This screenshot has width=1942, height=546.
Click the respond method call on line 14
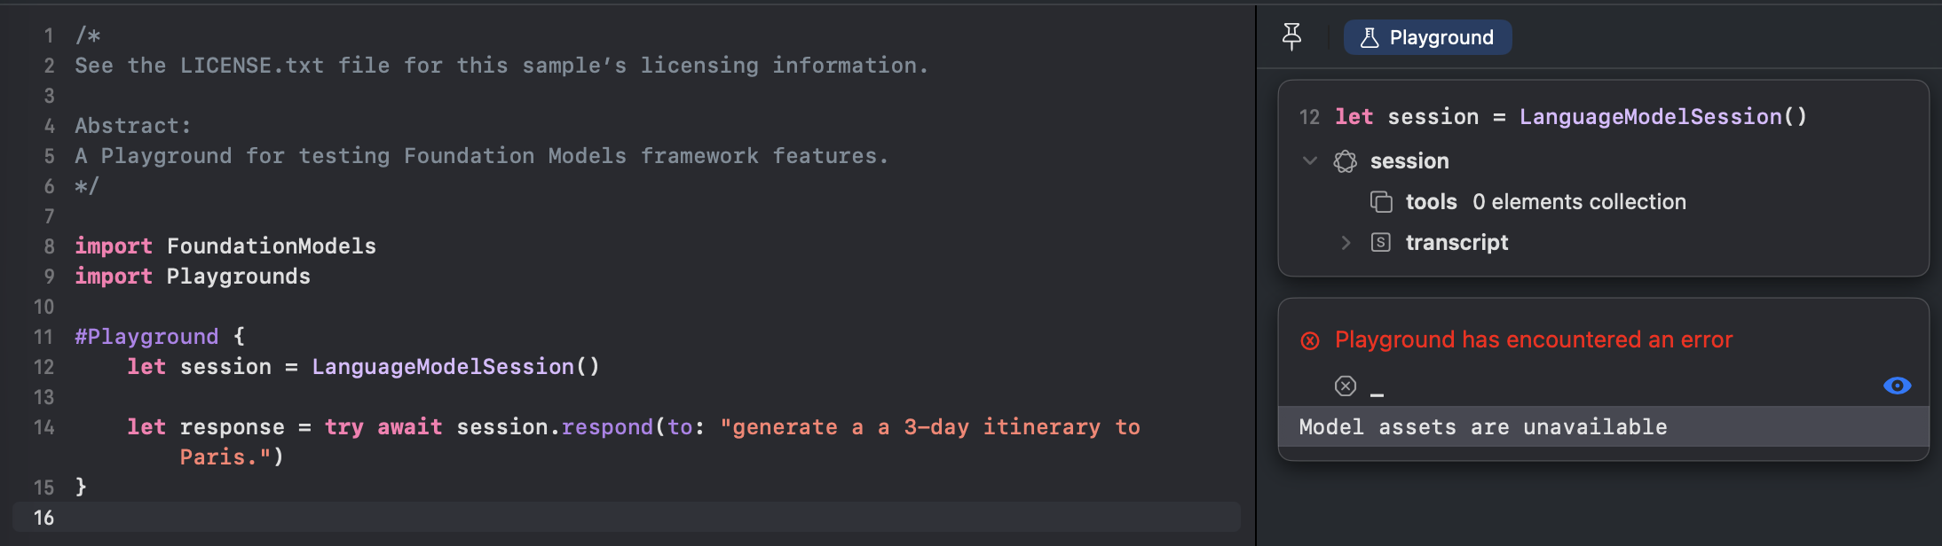coord(607,427)
